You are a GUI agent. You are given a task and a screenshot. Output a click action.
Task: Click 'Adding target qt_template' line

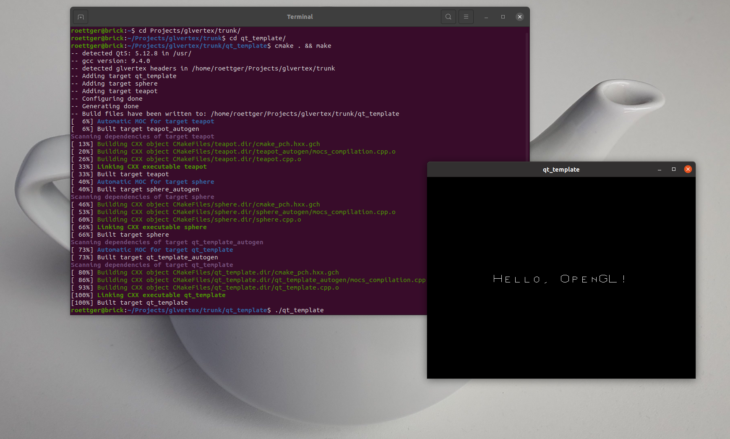[124, 76]
